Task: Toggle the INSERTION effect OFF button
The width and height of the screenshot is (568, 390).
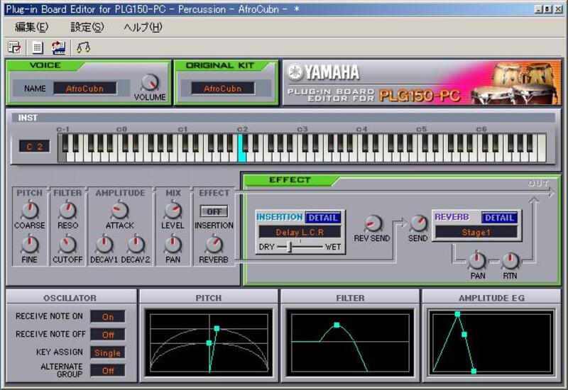Action: [x=214, y=211]
